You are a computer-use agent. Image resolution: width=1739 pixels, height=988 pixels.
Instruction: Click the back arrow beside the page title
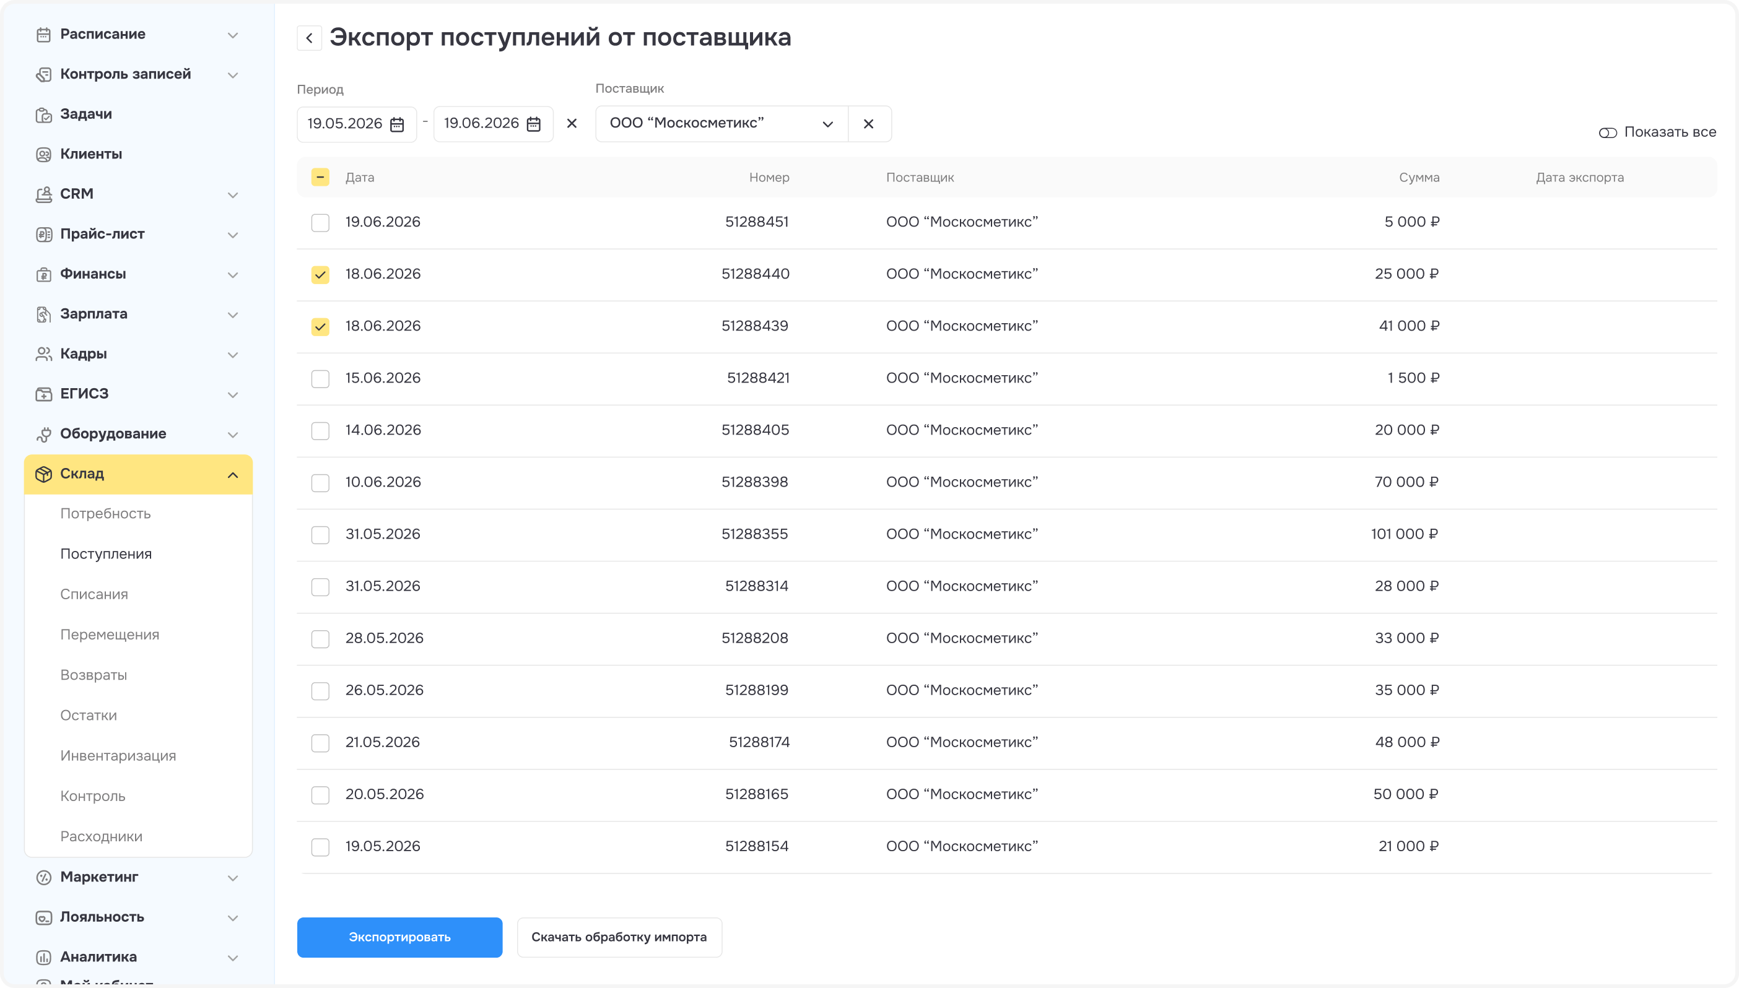pos(309,38)
